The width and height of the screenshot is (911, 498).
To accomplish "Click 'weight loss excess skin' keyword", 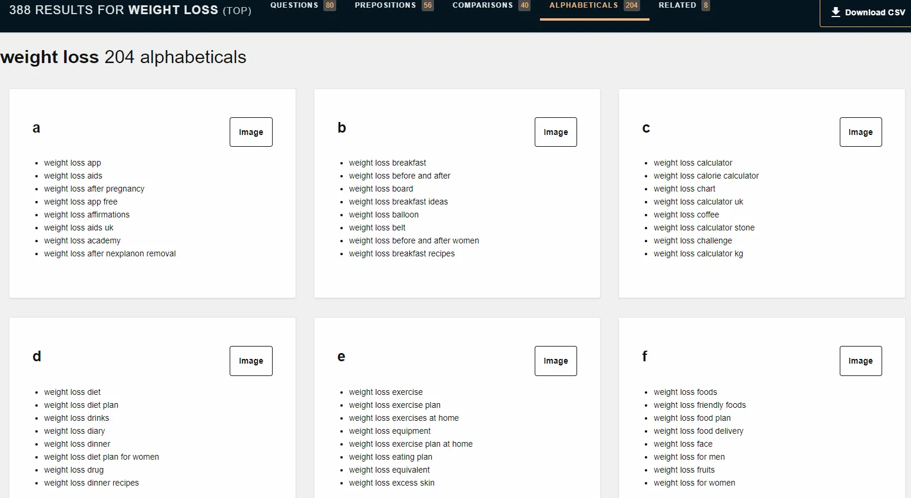I will (x=392, y=483).
